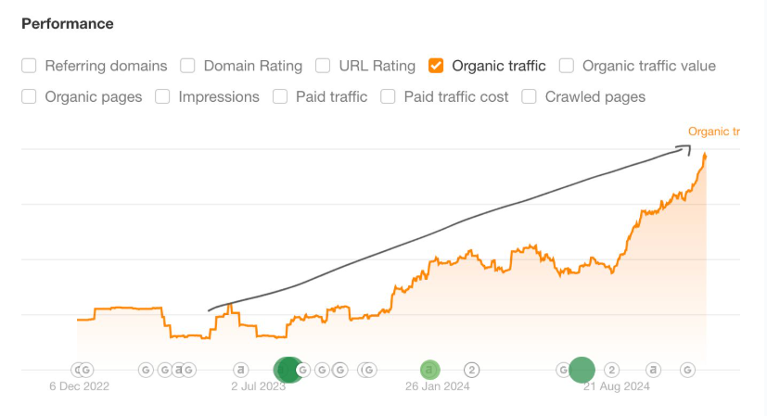
Task: Check the Domain Rating option
Action: pyautogui.click(x=187, y=66)
